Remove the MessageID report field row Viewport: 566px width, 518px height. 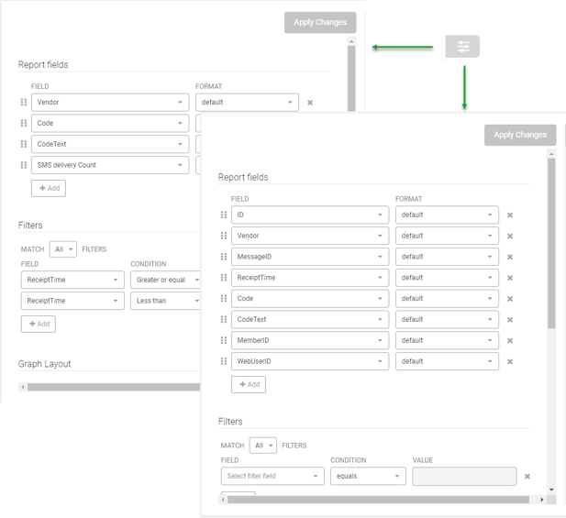click(510, 258)
